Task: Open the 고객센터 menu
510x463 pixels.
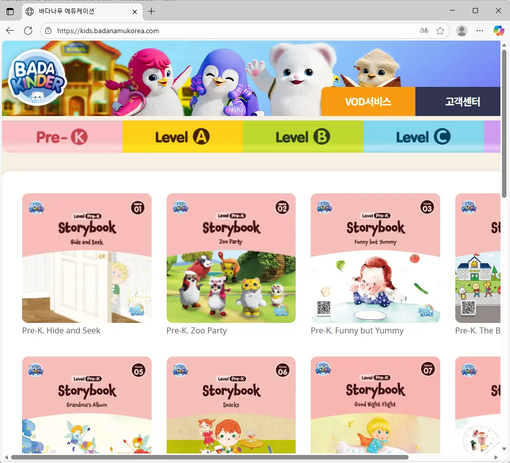Action: pos(458,101)
